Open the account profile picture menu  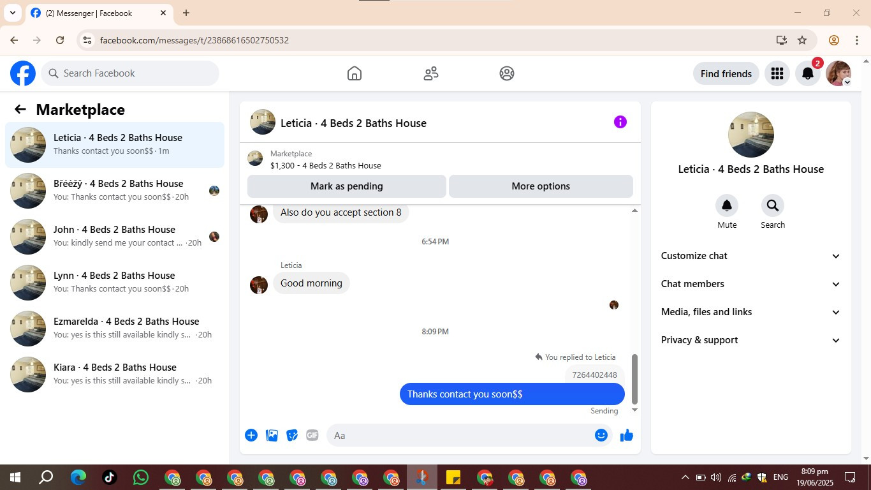tap(838, 73)
